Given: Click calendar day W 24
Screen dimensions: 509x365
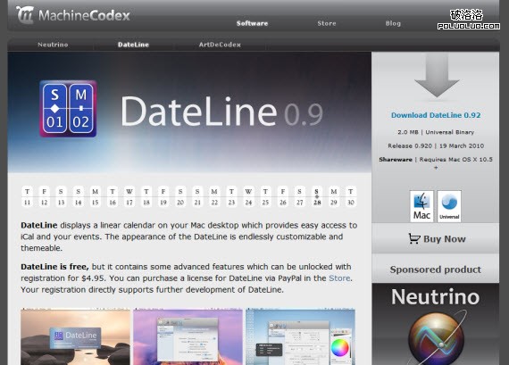Looking at the screenshot, I should 248,196.
